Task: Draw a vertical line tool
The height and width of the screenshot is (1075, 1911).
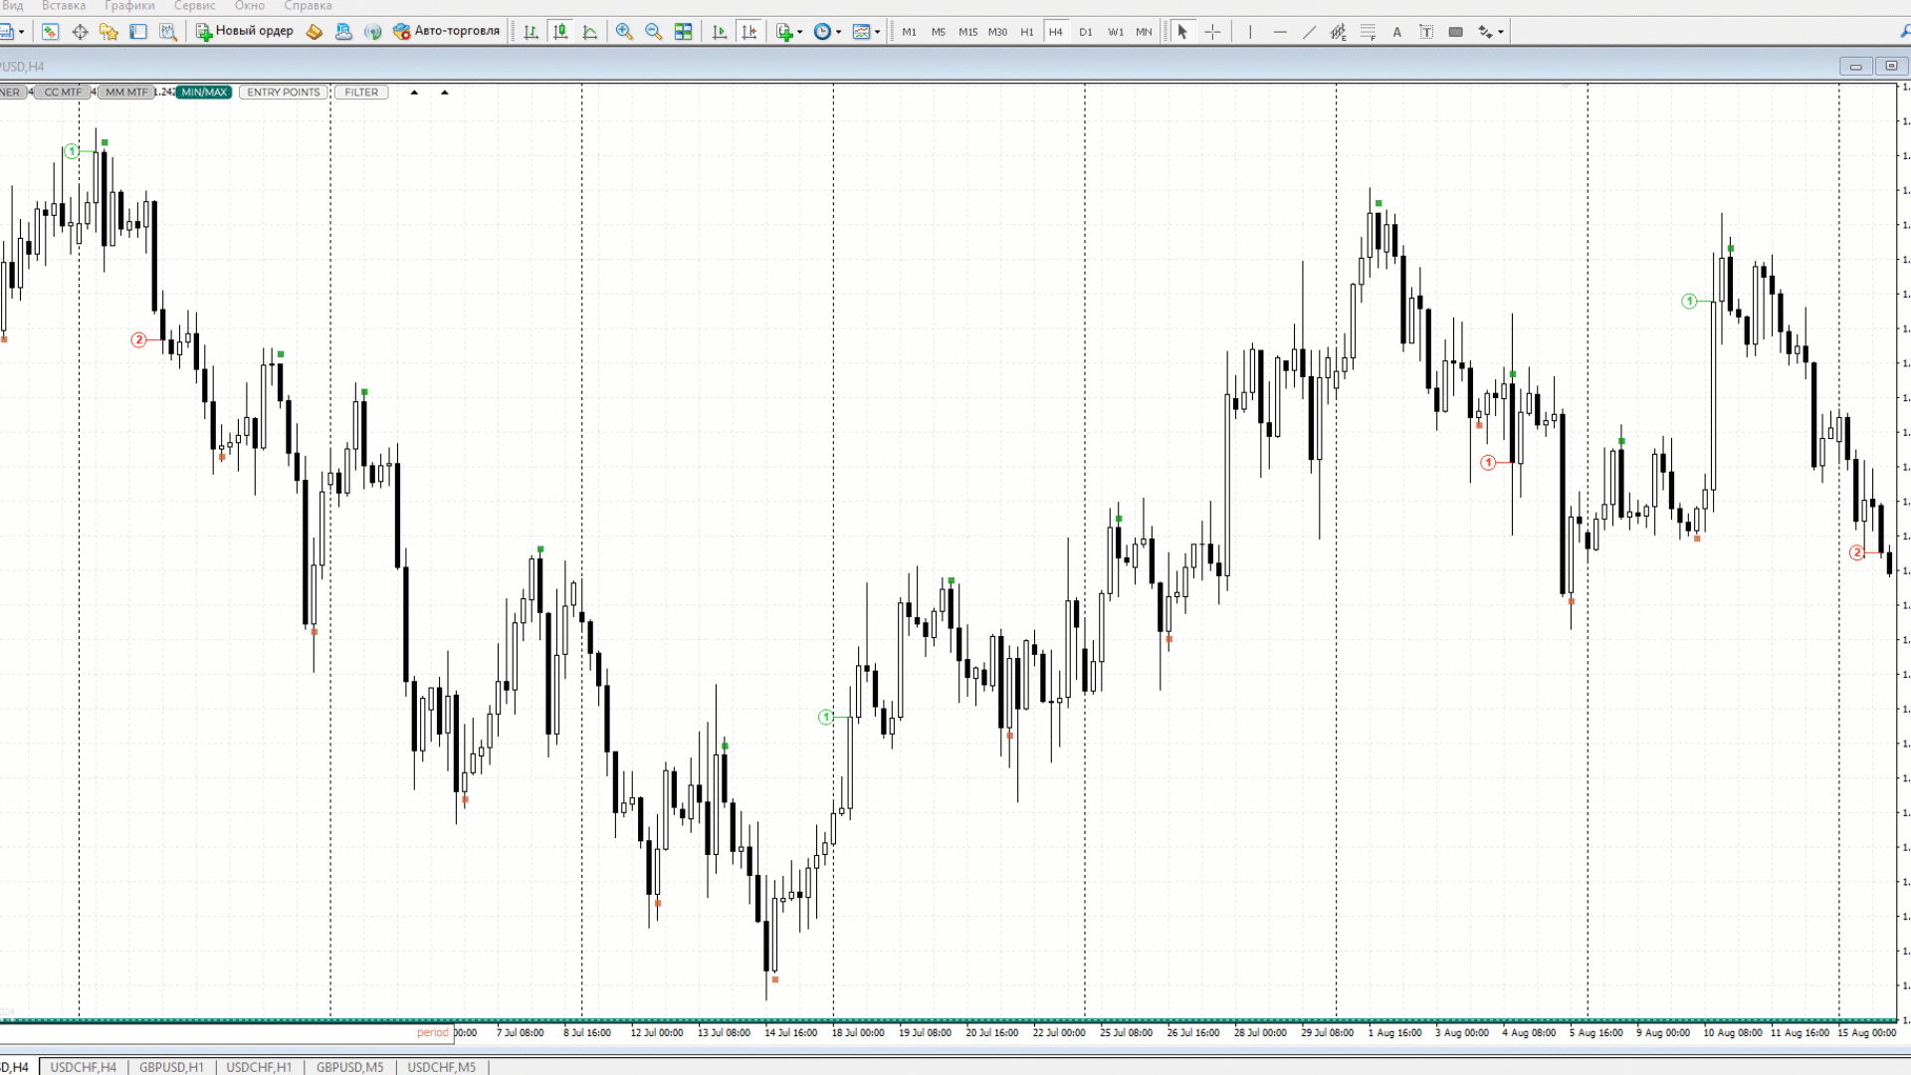Action: 1250,32
